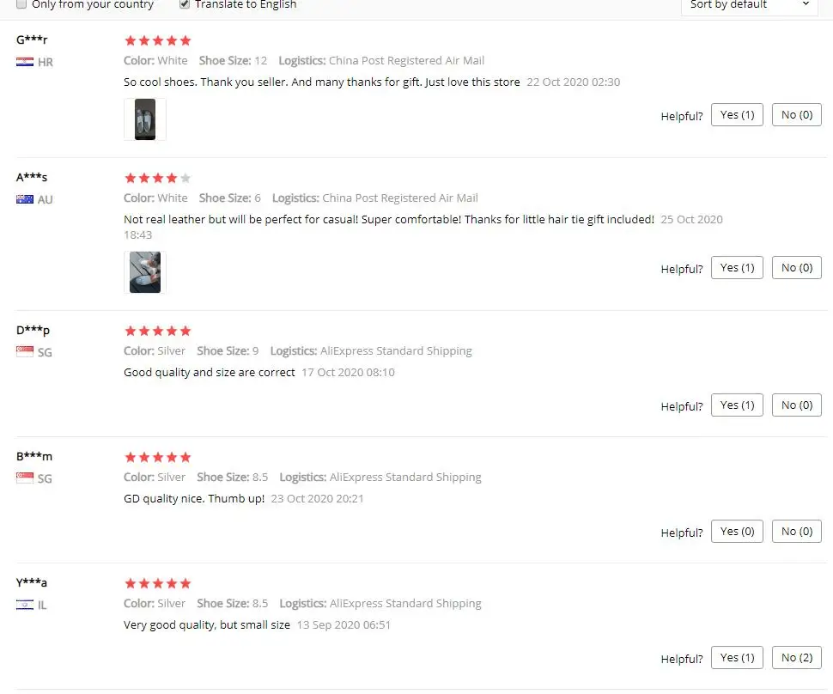Screen dimensions: 833x694
Task: Click the four-star rating of A***s's review
Action: pos(157,178)
